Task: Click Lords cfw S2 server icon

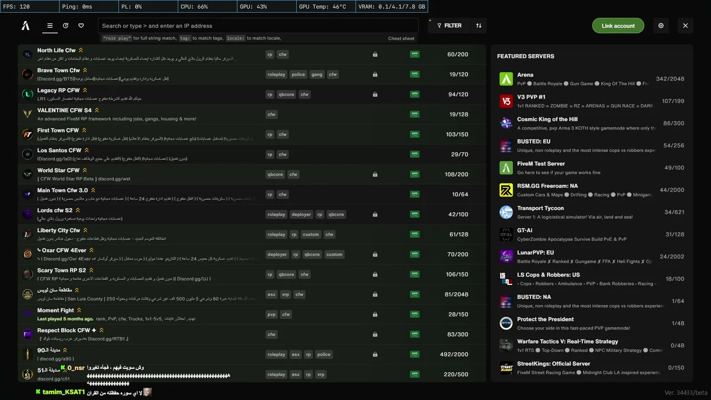Action: click(28, 214)
